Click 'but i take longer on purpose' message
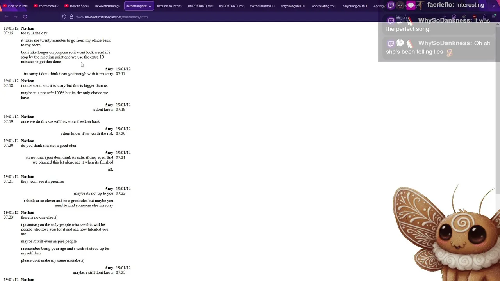 coord(65,57)
